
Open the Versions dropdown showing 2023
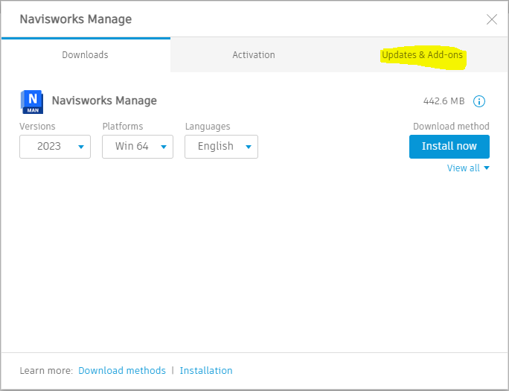55,147
